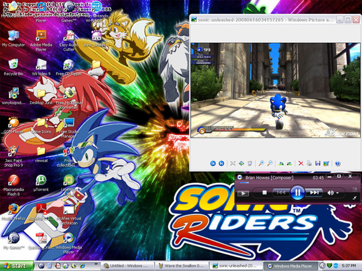Mute the Media Player speaker icon
The height and width of the screenshot is (271, 362).
tap(330, 193)
